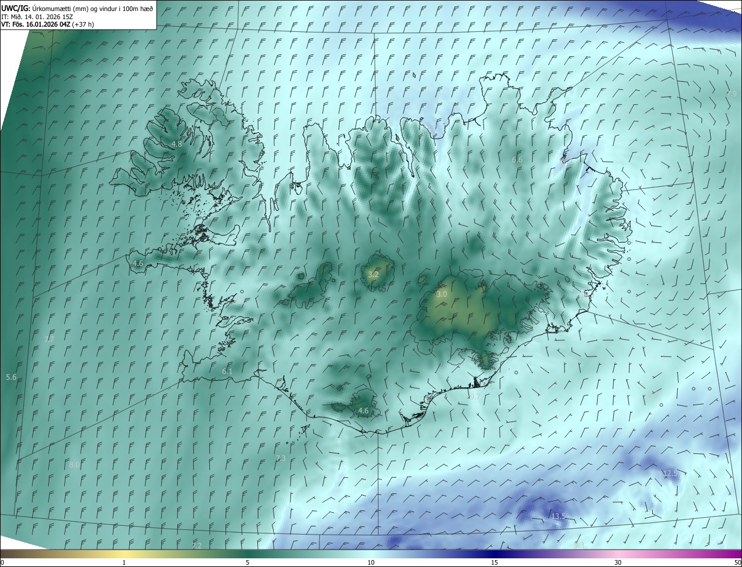Screen dimensions: 742x567
Task: Click the 'VT: Fös. 16.01.2026 04Z' valid time
Action: point(37,24)
